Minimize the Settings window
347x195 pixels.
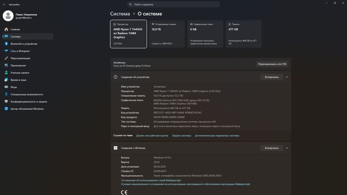point(327,3)
